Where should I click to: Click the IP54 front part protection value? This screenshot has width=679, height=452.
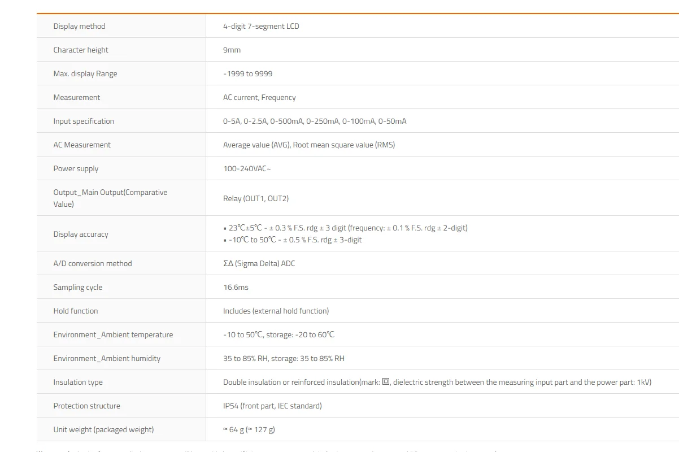point(272,406)
